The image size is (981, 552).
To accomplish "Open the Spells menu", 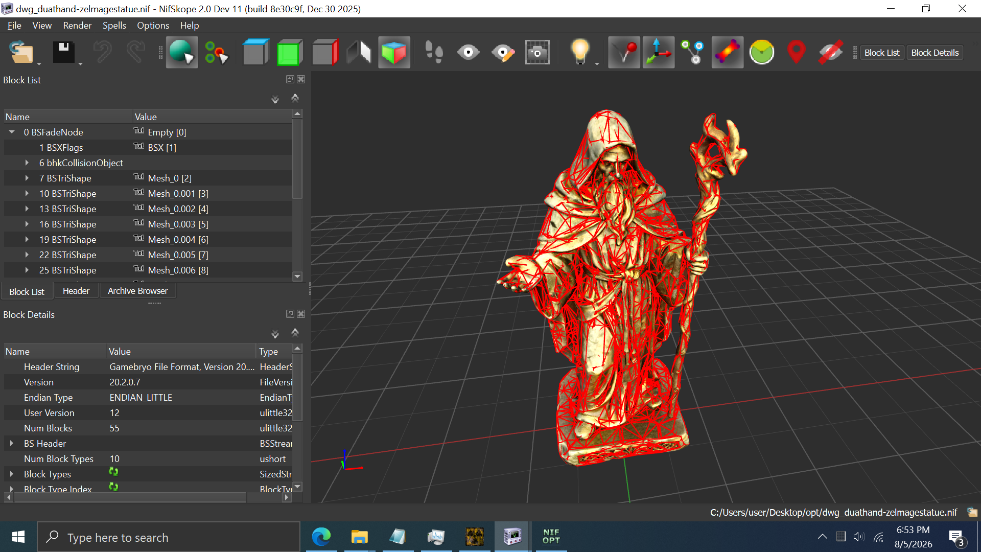I will (x=114, y=25).
